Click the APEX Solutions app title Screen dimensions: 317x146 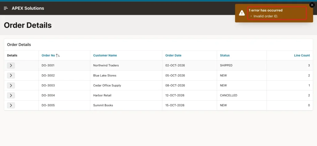pos(28,8)
